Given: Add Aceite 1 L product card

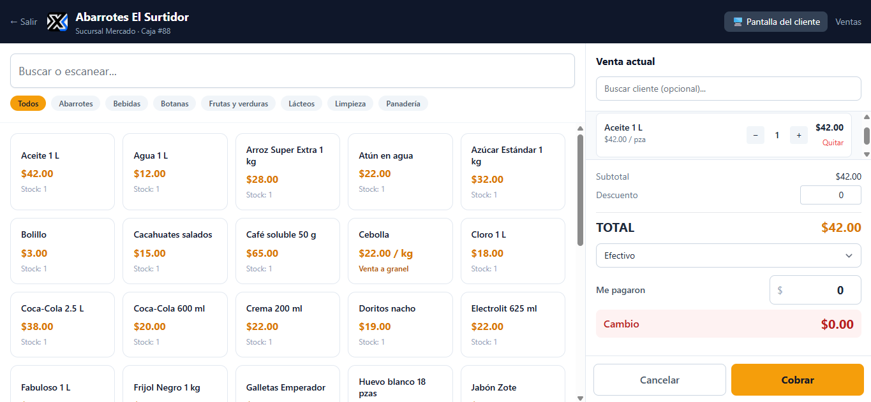Looking at the screenshot, I should click(x=63, y=171).
